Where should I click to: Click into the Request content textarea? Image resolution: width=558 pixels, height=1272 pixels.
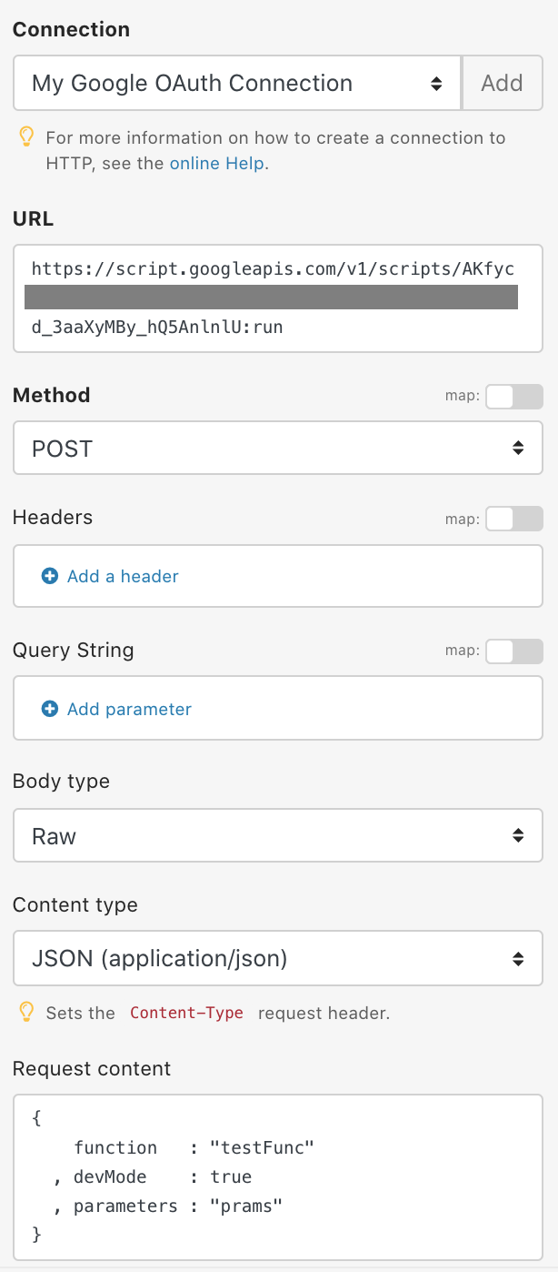pos(277,1177)
